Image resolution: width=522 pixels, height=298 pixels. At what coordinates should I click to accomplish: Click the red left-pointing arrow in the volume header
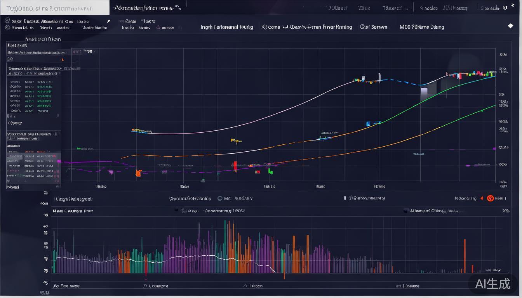click(482, 198)
